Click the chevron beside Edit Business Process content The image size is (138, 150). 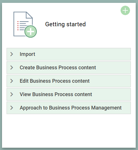tap(12, 81)
